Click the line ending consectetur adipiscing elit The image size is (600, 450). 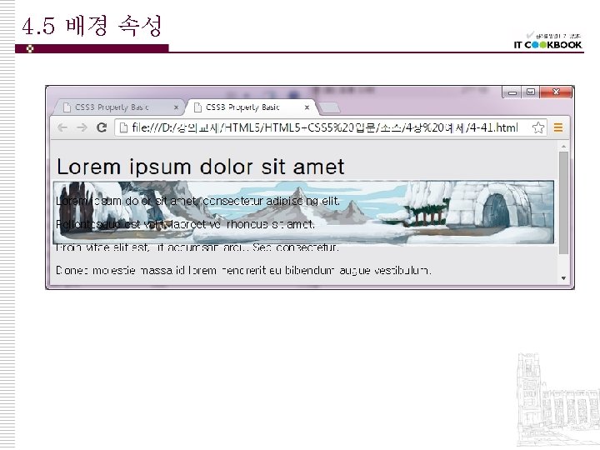pyautogui.click(x=197, y=201)
